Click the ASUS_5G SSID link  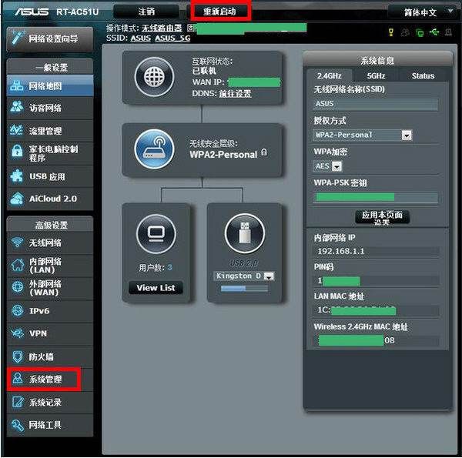(172, 38)
